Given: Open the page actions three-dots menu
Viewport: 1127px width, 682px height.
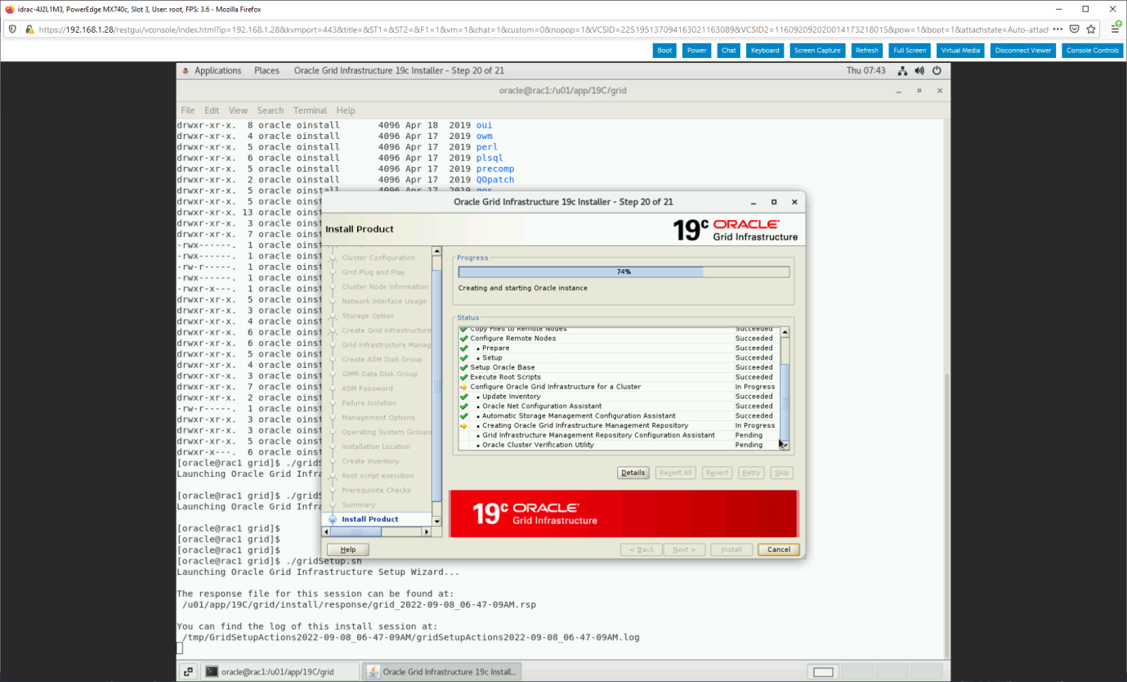Looking at the screenshot, I should click(x=1058, y=29).
